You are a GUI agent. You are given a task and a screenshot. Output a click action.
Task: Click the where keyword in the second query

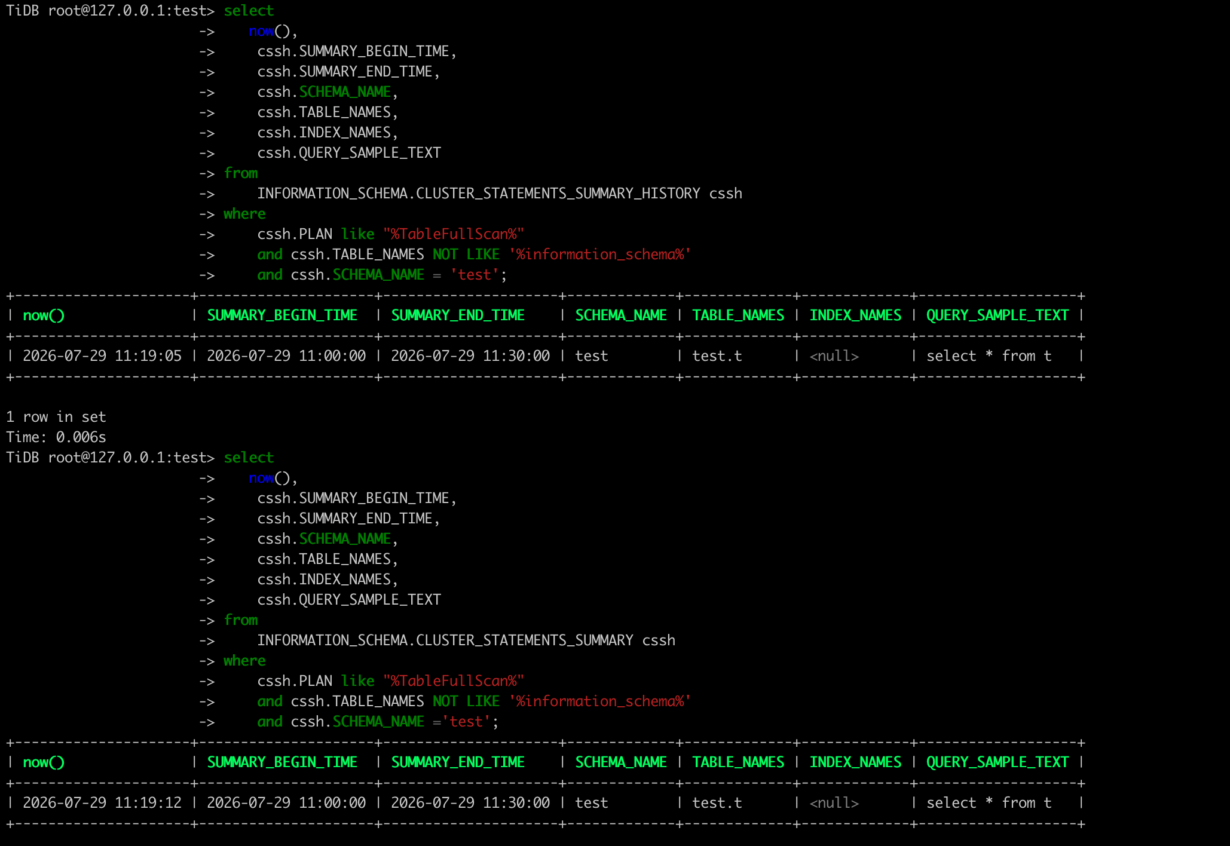(x=244, y=661)
